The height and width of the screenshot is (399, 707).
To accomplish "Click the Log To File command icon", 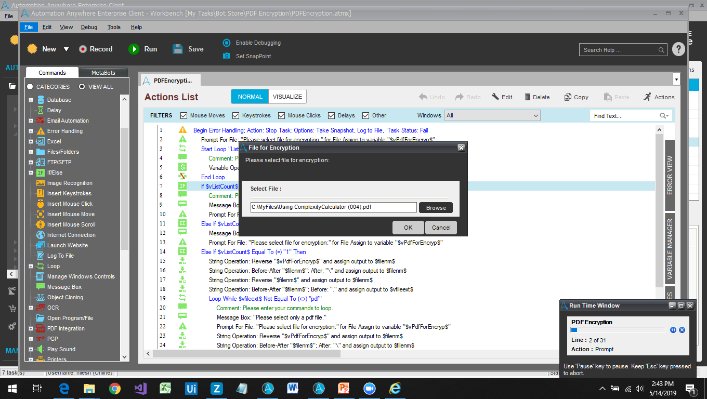I will click(x=41, y=256).
